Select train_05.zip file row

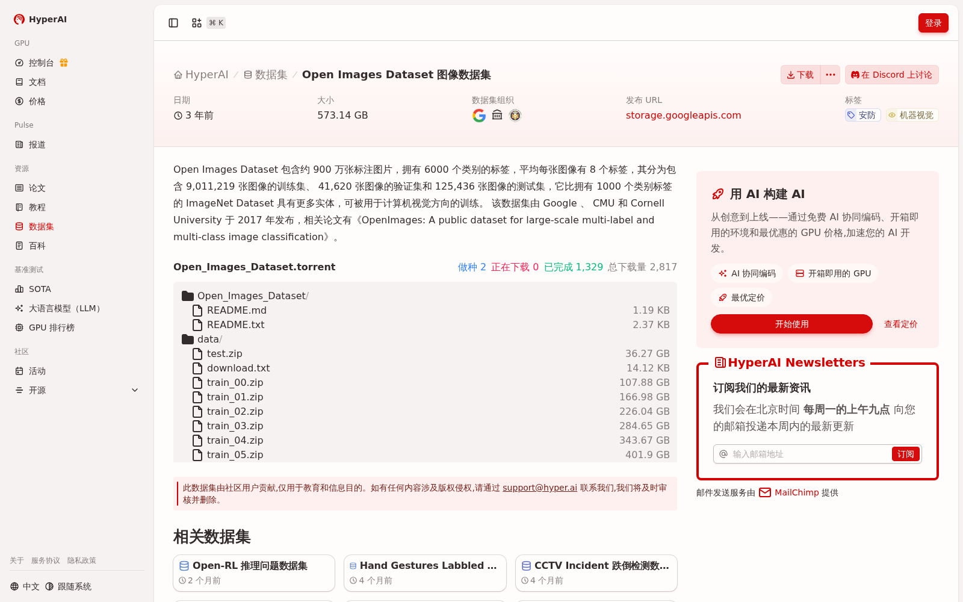425,455
